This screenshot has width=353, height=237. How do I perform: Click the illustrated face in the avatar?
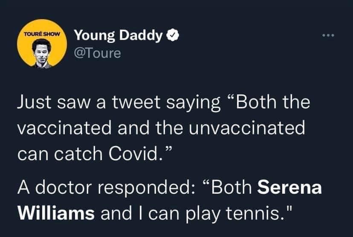(42, 52)
